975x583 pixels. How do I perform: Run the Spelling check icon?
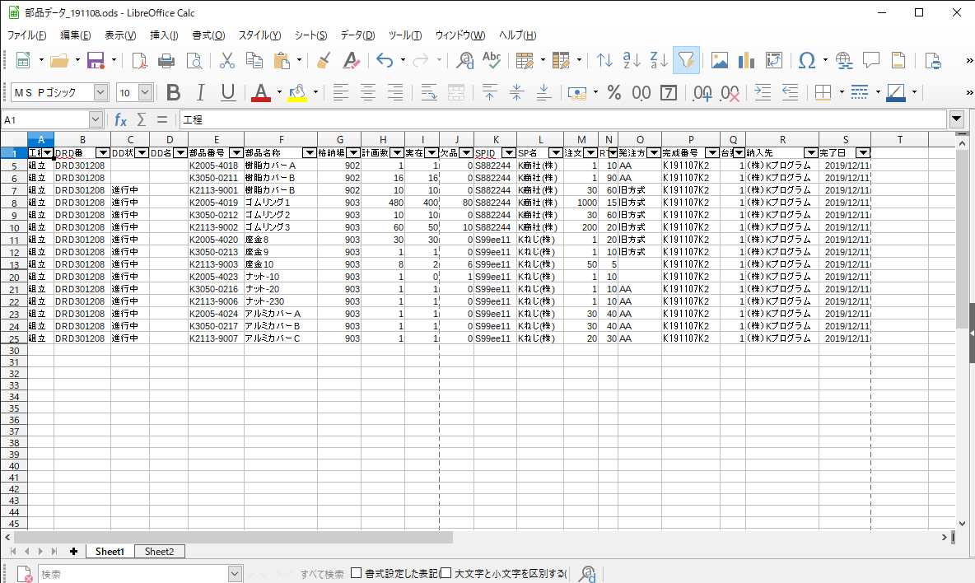pyautogui.click(x=492, y=60)
